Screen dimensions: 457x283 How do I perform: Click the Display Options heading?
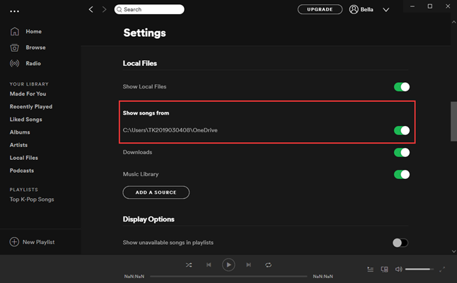pos(149,219)
